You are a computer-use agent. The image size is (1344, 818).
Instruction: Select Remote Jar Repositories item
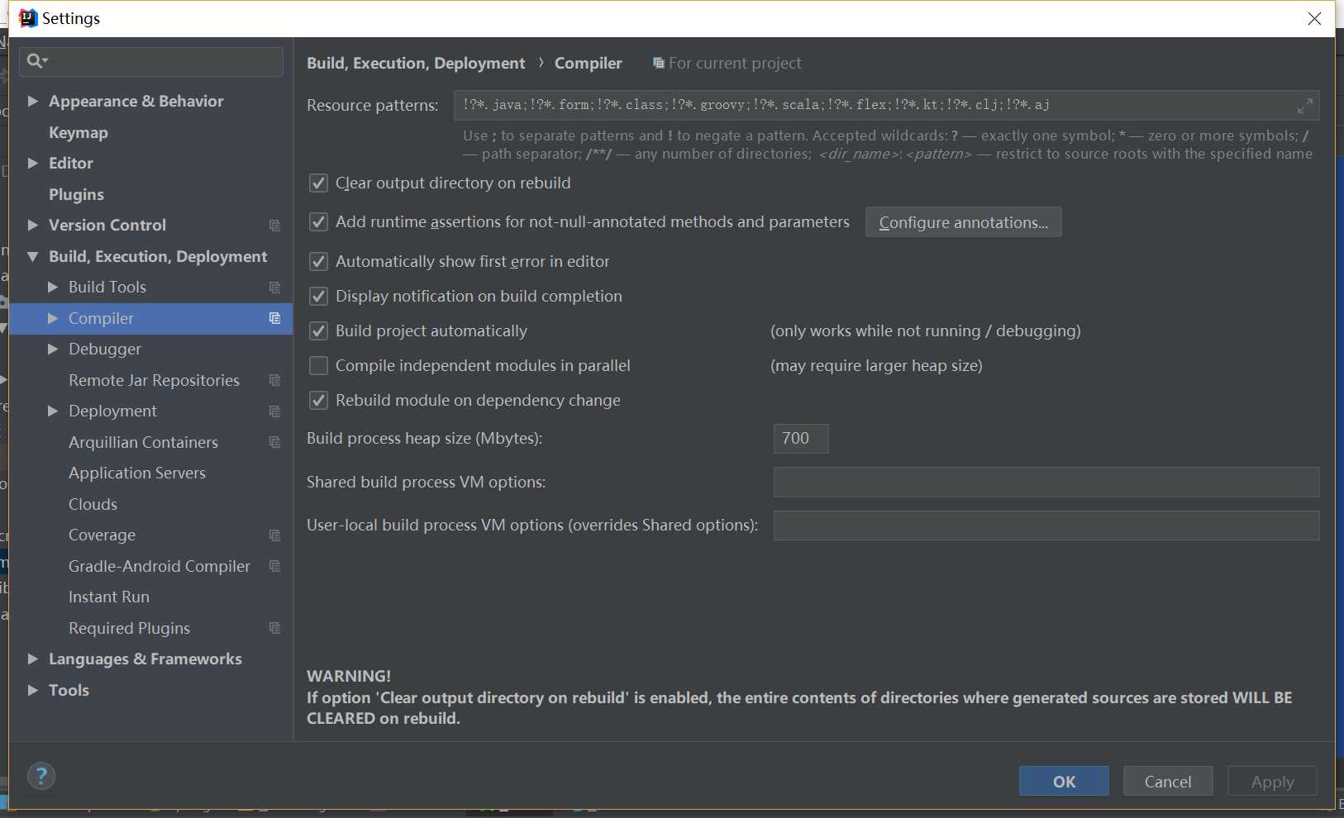point(154,380)
